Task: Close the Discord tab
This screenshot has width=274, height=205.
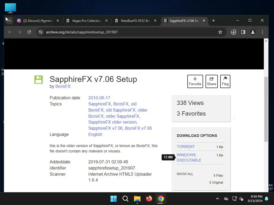Action: (58, 21)
